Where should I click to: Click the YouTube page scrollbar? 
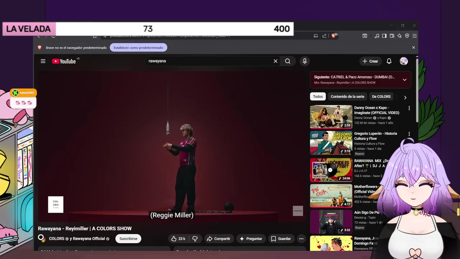click(x=417, y=90)
